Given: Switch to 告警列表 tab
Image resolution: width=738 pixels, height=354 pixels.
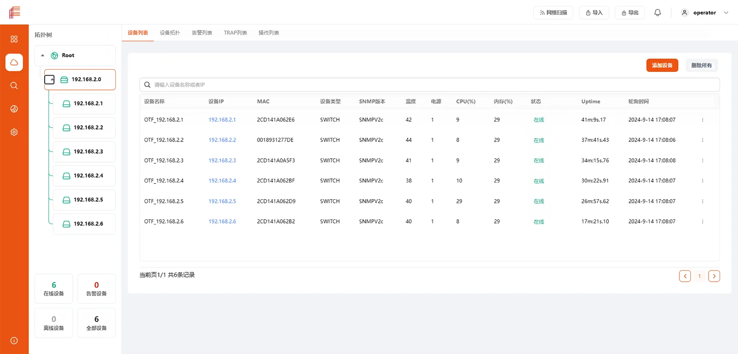Looking at the screenshot, I should 202,33.
